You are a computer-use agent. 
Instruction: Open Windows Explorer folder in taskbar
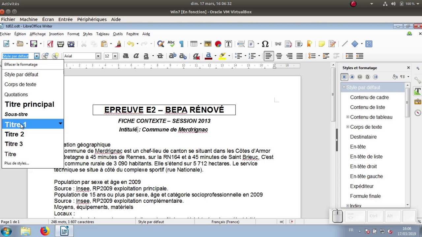tap(25, 231)
